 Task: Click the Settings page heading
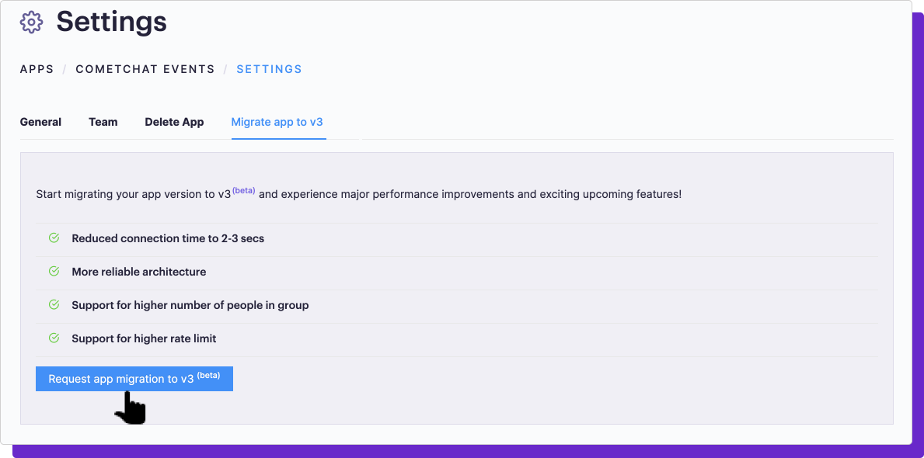coord(112,22)
